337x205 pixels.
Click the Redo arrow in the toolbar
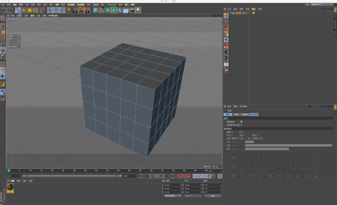pos(9,10)
